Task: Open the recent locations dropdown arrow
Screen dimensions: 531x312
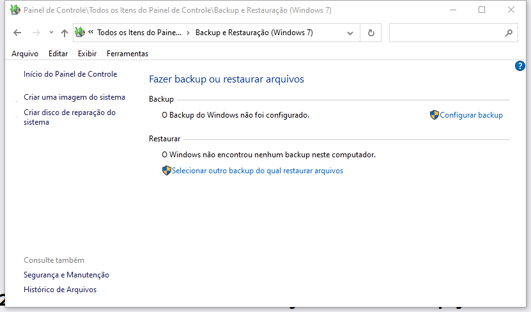Action: [x=51, y=33]
